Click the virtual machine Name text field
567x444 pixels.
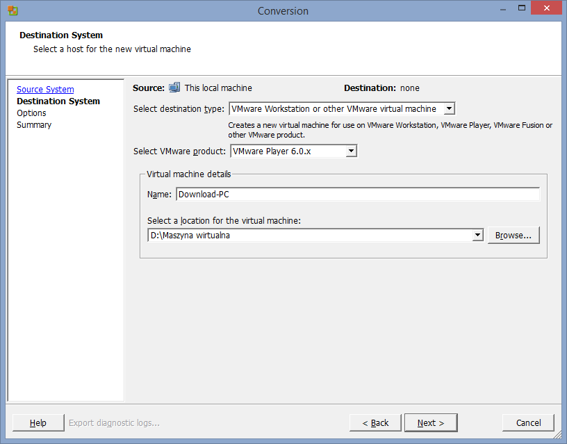[x=357, y=195]
